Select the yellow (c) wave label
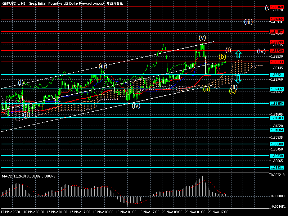Screen dimensions: 288x216 click(233, 91)
